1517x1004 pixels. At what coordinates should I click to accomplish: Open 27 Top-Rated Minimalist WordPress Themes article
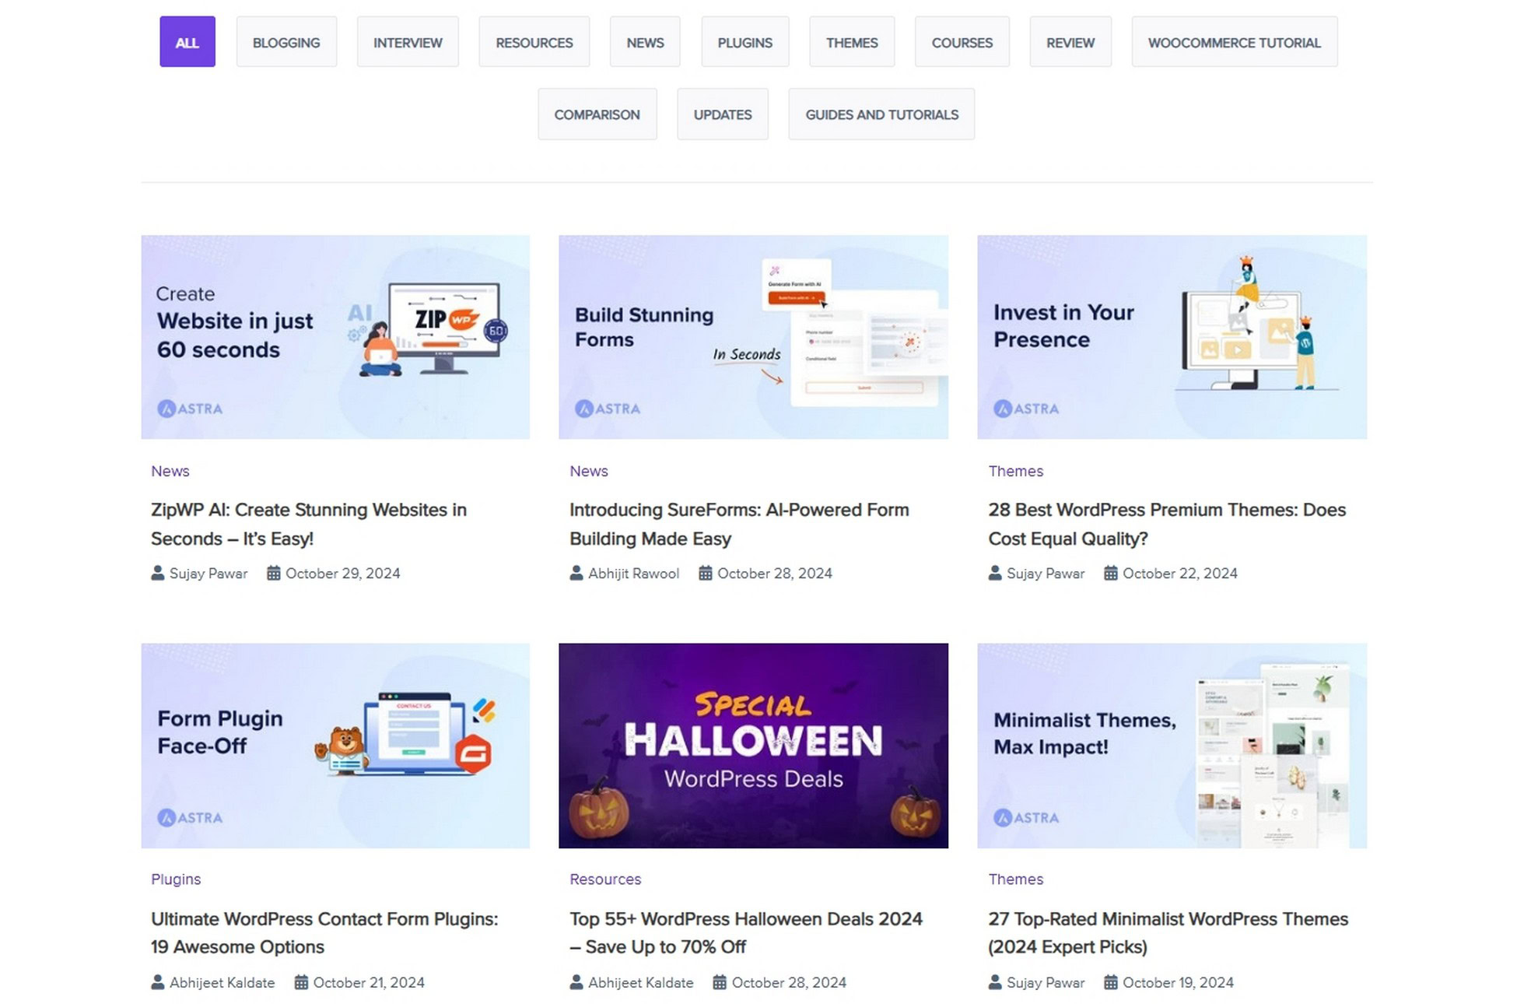[x=1168, y=932]
